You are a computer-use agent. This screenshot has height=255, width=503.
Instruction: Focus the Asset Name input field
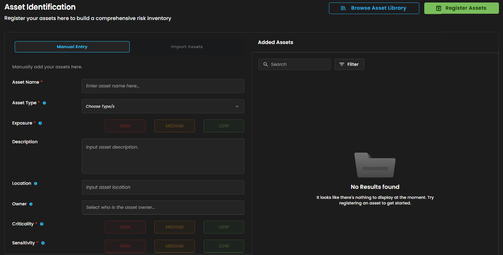coord(163,86)
